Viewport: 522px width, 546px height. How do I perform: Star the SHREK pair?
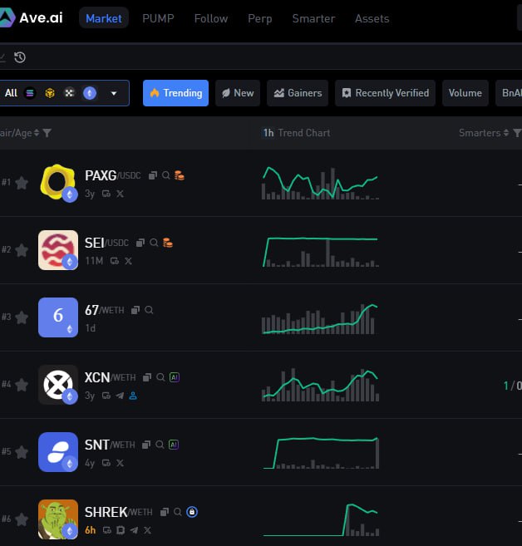(x=22, y=519)
